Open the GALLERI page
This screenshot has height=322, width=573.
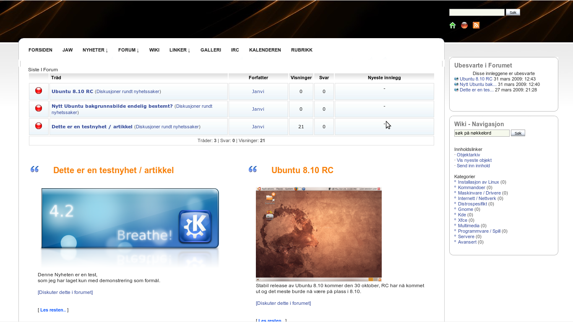pyautogui.click(x=211, y=50)
